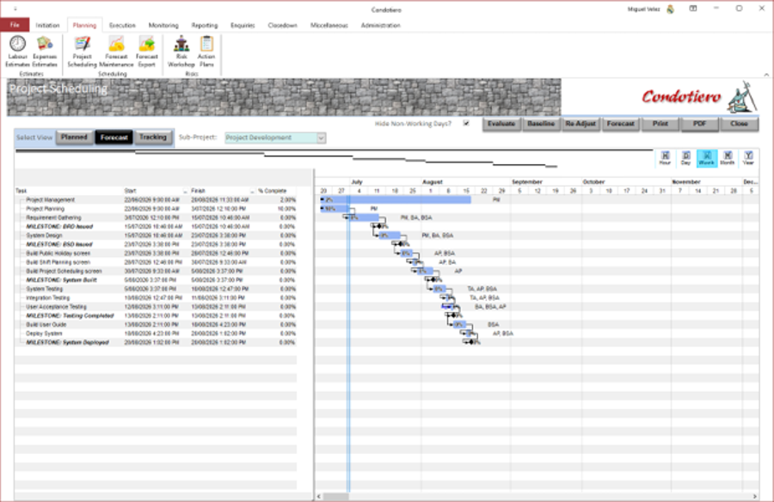The width and height of the screenshot is (774, 502).
Task: Click the Close form button
Action: coord(740,124)
